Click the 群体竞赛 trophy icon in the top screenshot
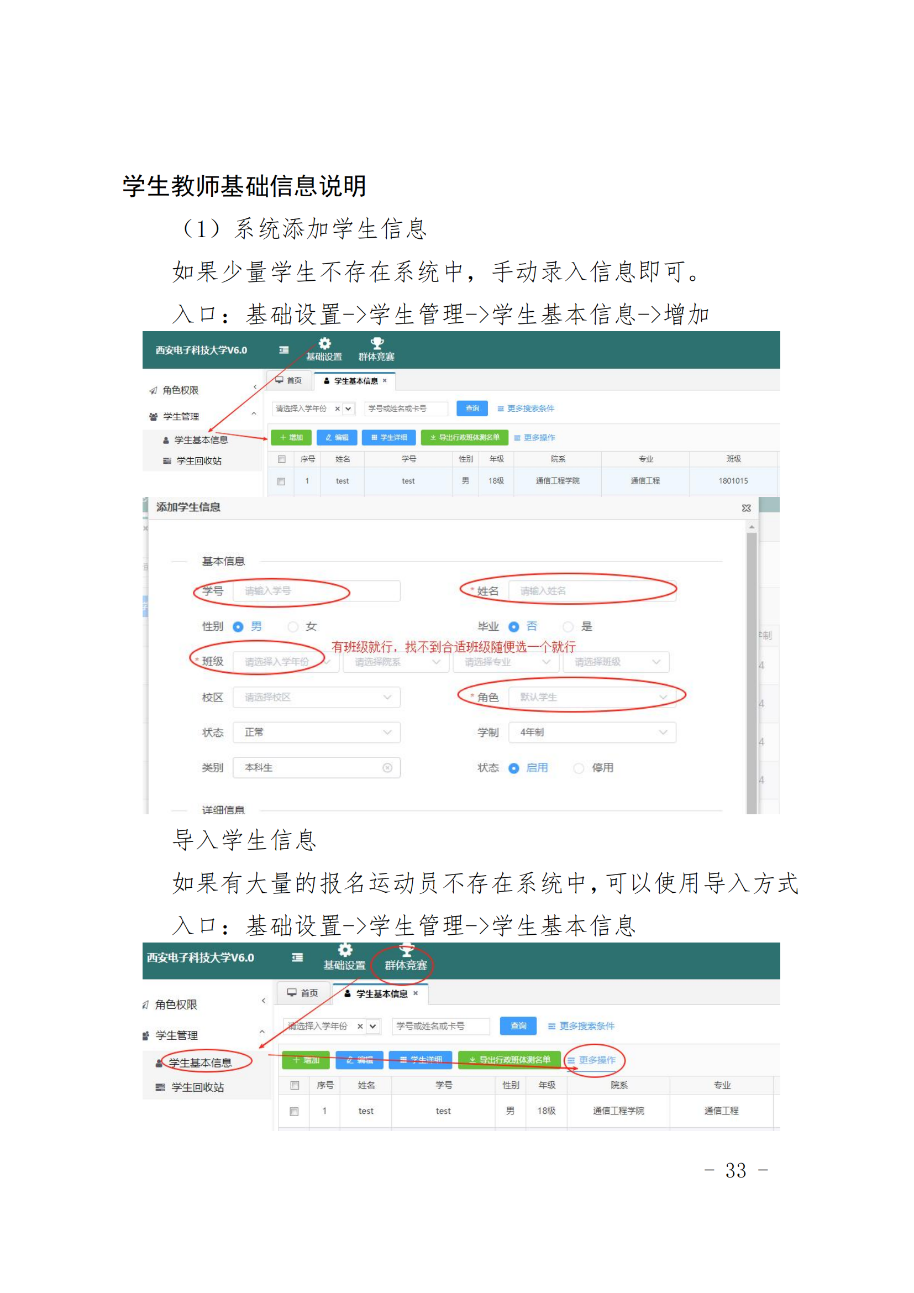 (376, 343)
